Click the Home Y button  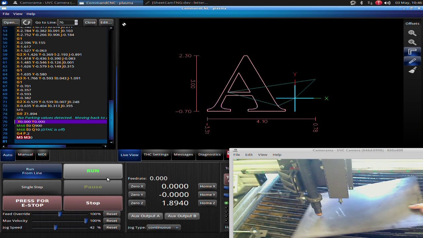coord(208,195)
